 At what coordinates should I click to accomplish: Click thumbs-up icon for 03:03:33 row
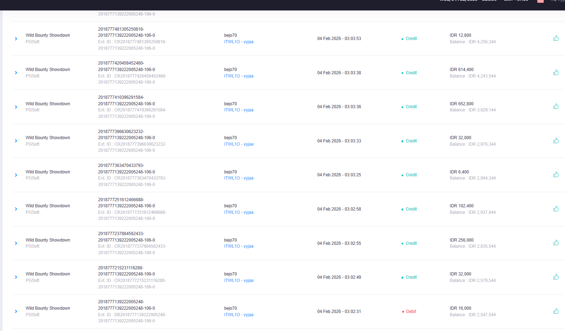556,141
